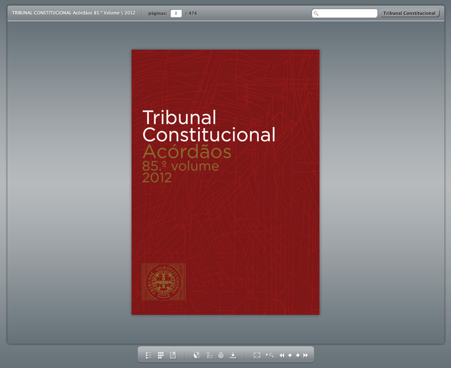The width and height of the screenshot is (451, 368).
Task: Switch to single page view
Action: pos(173,355)
